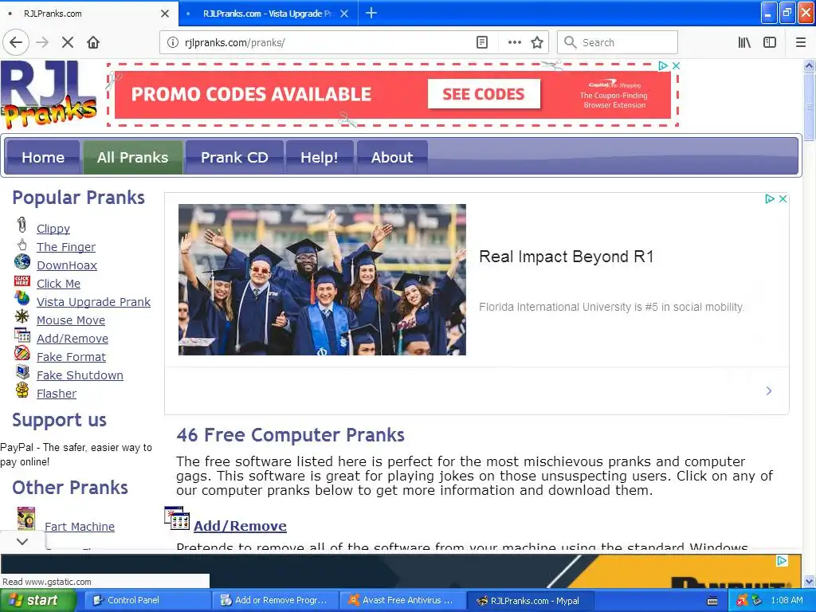Image resolution: width=816 pixels, height=612 pixels.
Task: Click the browser forward arrow
Action: click(42, 42)
